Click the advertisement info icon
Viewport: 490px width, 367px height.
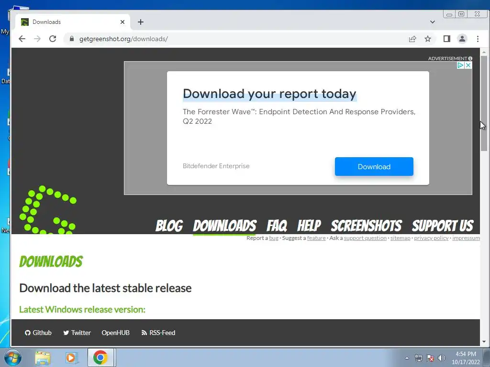[x=470, y=58]
